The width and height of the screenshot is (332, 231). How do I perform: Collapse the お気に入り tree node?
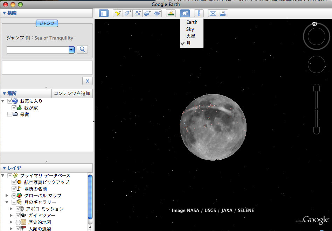click(x=3, y=101)
